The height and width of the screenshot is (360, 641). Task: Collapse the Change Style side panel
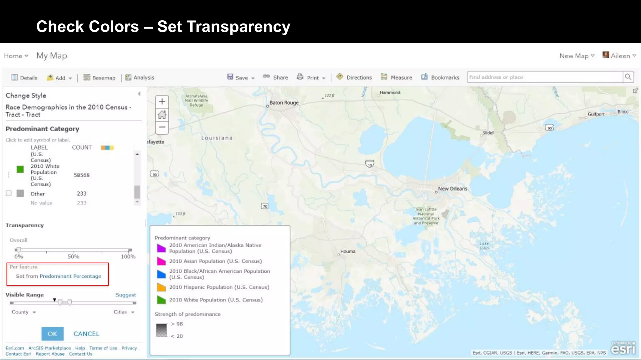pos(139,94)
